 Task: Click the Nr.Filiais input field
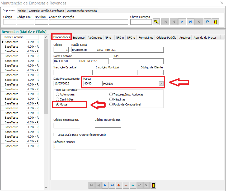[x=41, y=22]
